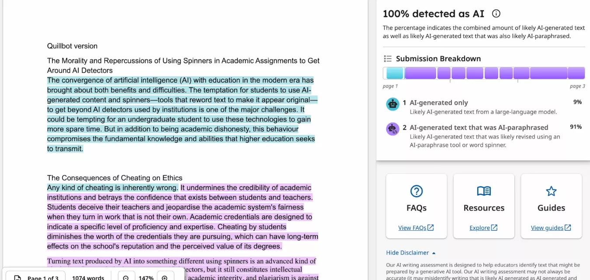Click the FAQs question mark icon
This screenshot has height=280, width=590.
point(416,191)
